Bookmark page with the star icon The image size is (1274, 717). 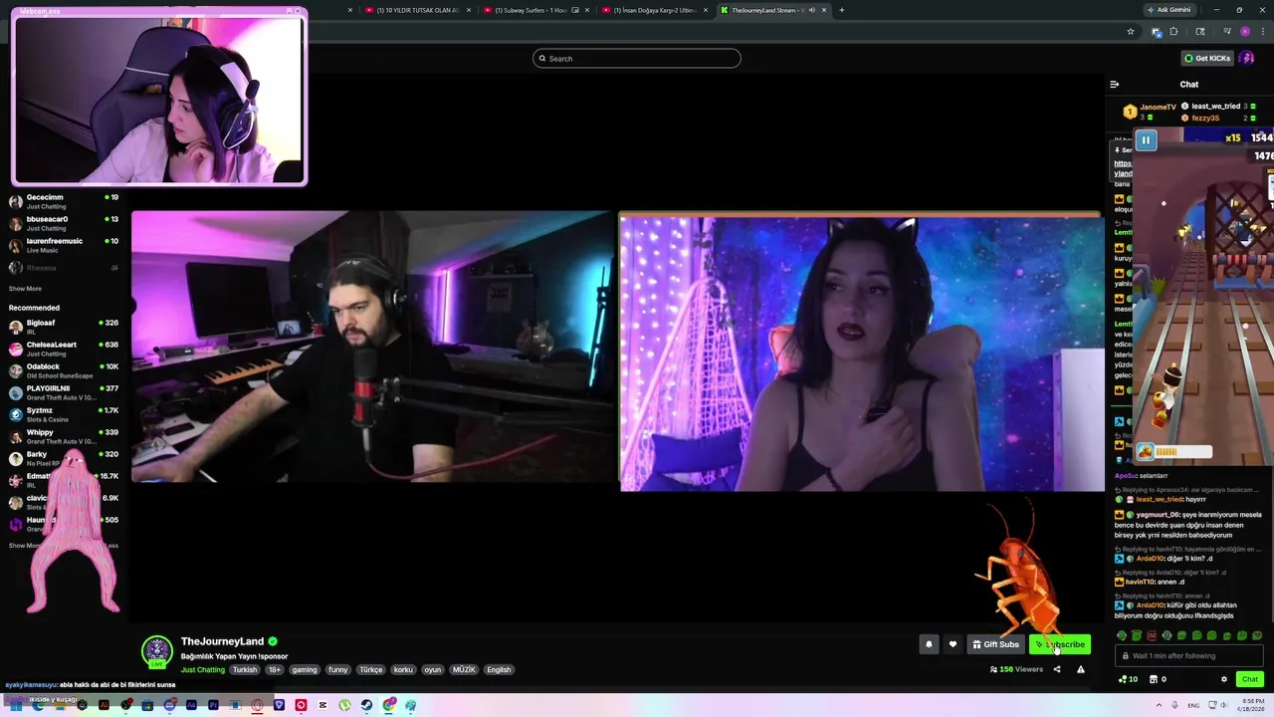pos(1131,32)
